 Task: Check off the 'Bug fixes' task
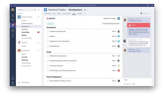point(48,36)
